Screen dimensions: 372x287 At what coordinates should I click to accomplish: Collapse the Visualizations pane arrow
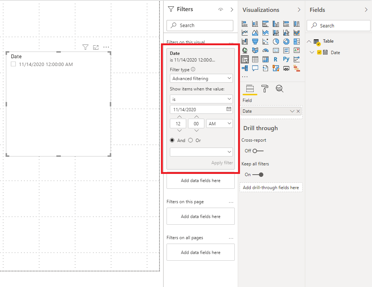tap(299, 10)
